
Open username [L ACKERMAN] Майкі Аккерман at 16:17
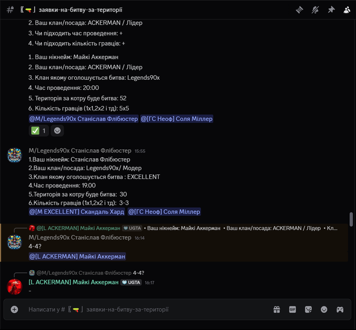point(73,282)
